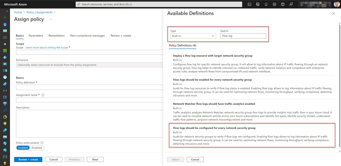Switch to the Remediation tab

[x=56, y=36]
